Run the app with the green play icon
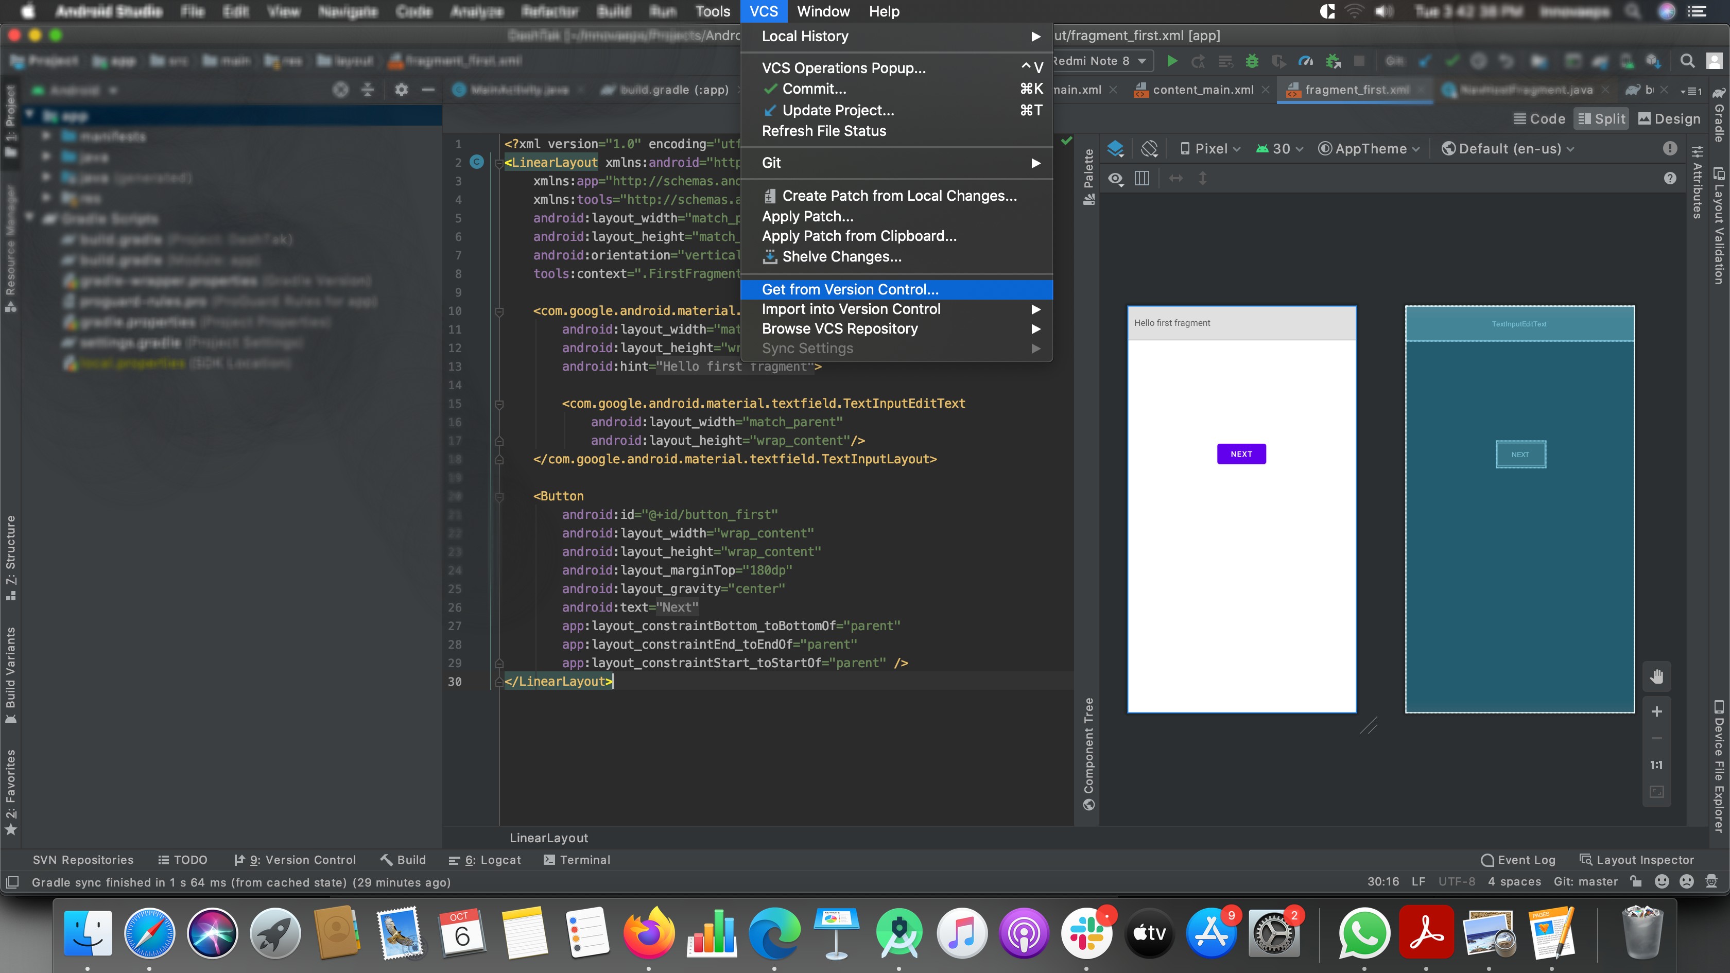This screenshot has height=973, width=1730. (x=1172, y=61)
